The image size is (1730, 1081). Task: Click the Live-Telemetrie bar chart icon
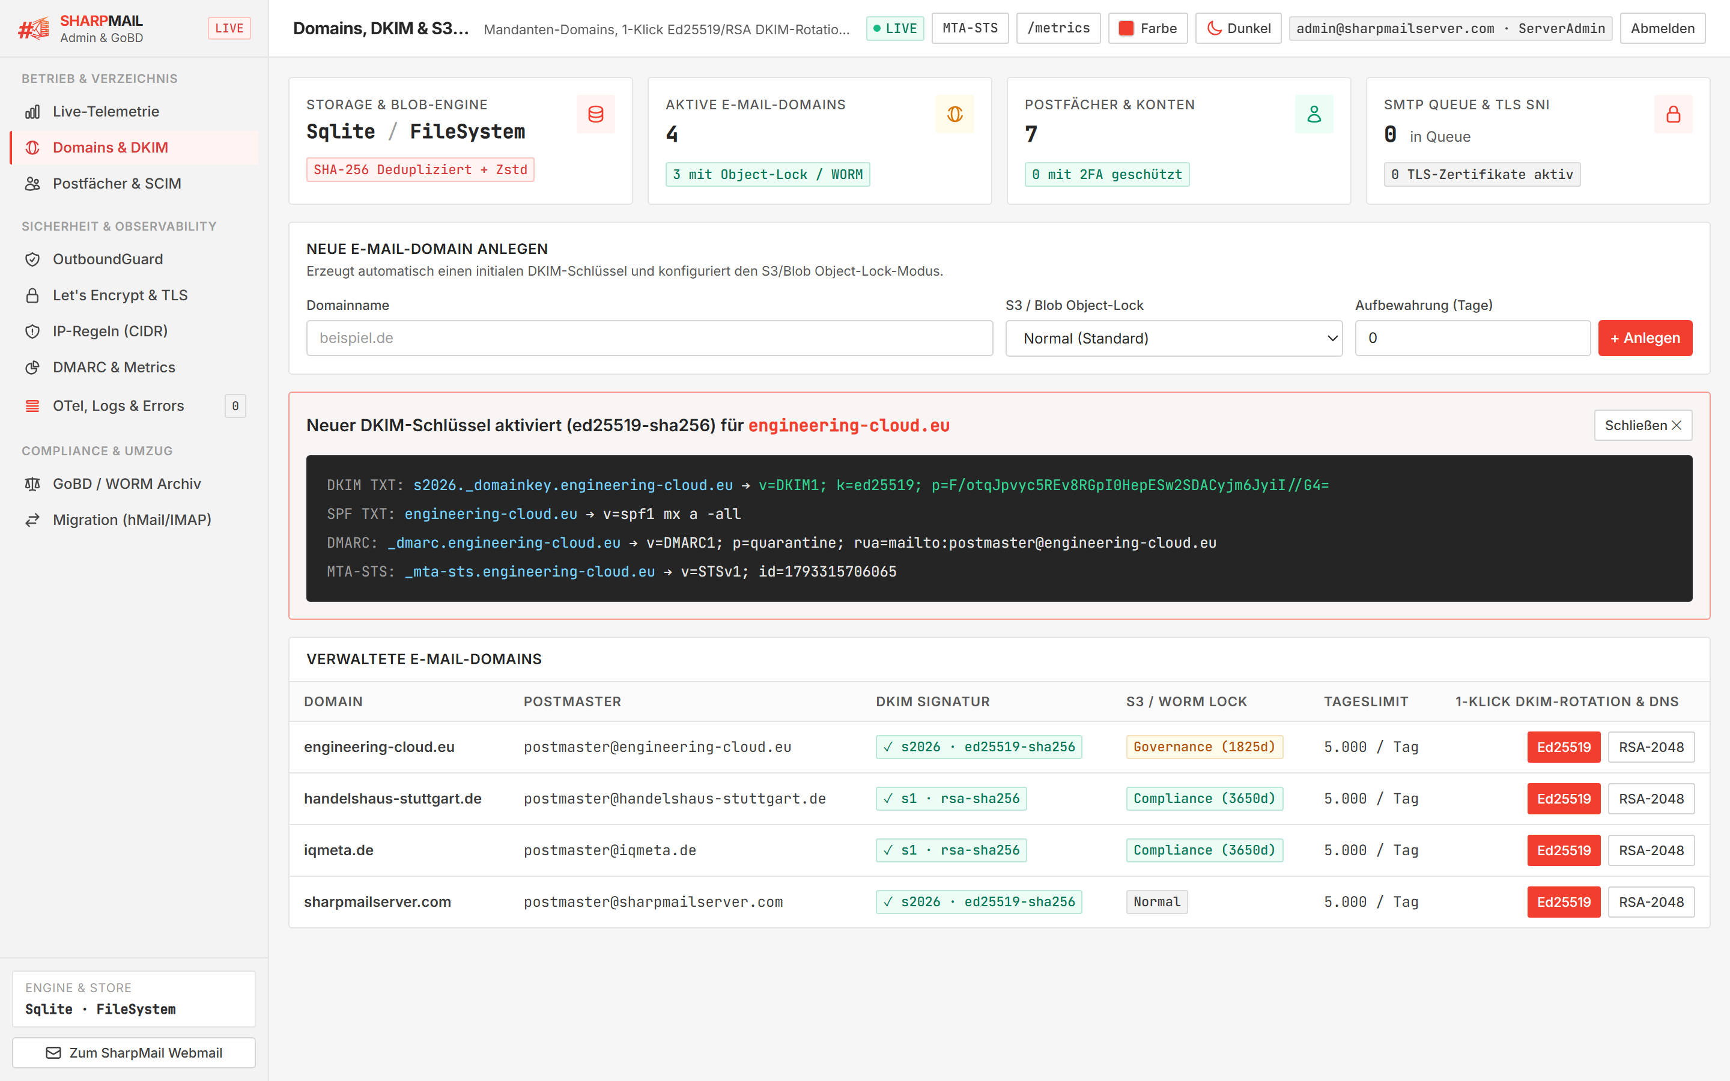coord(32,112)
